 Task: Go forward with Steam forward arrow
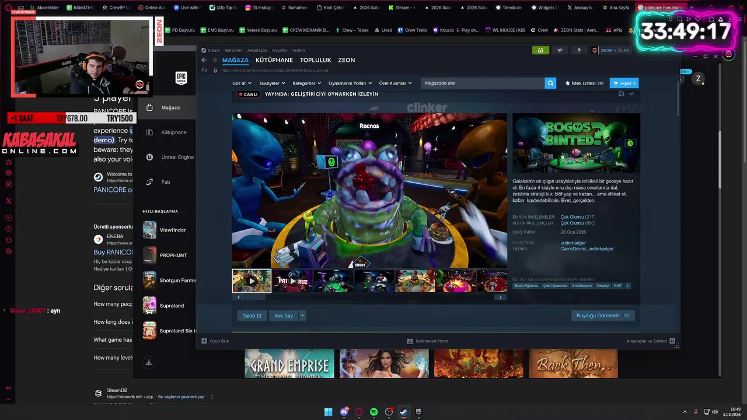tap(214, 60)
